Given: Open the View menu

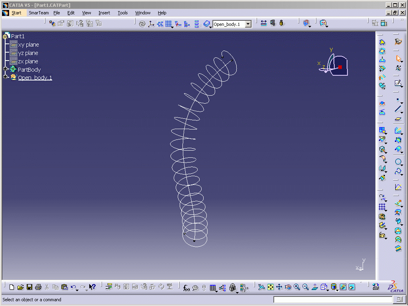Looking at the screenshot, I should pyautogui.click(x=86, y=13).
